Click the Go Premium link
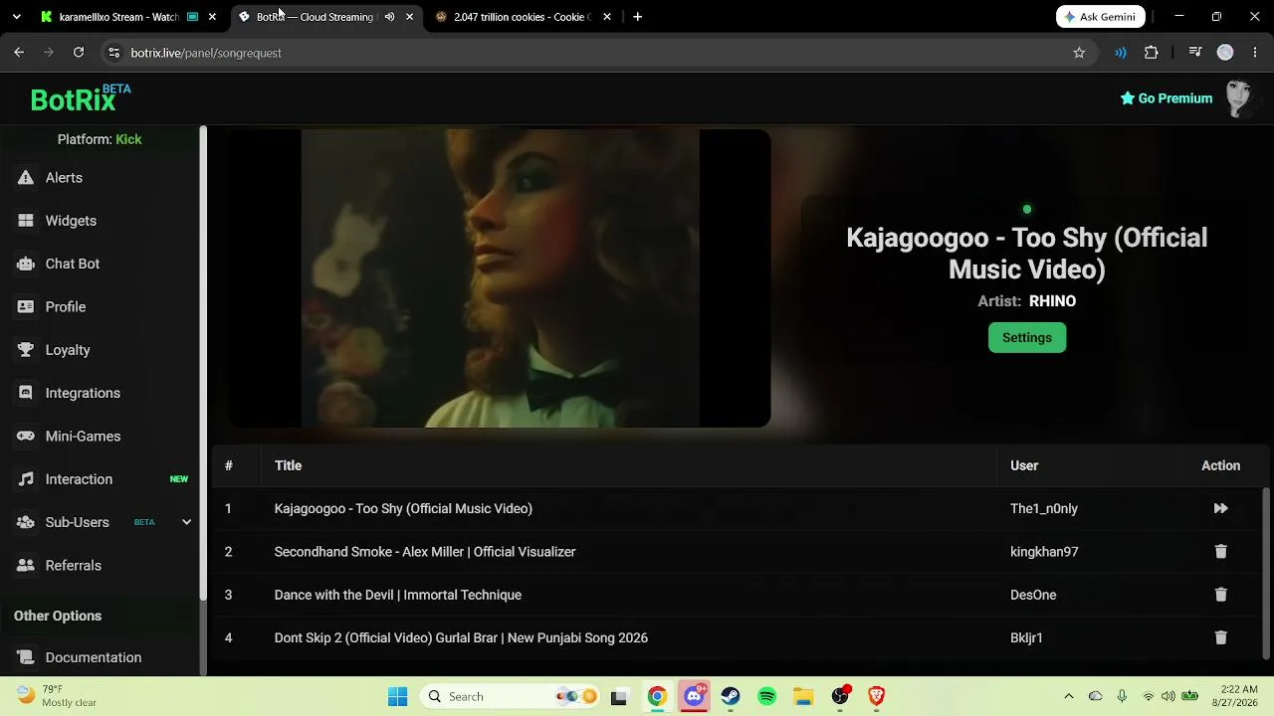The height and width of the screenshot is (716, 1274). [1166, 98]
